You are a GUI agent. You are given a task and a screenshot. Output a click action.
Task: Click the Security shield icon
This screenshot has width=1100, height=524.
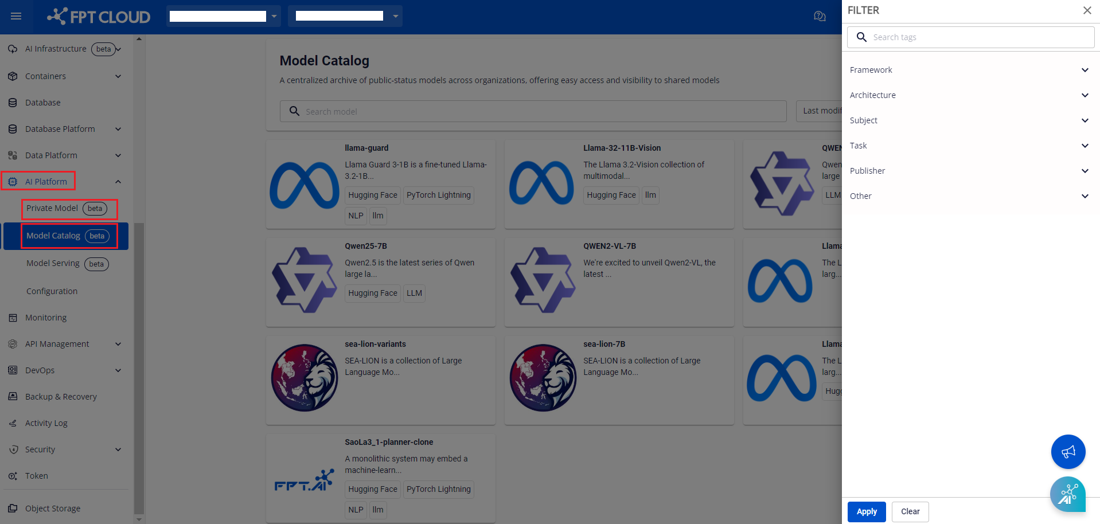click(x=13, y=449)
